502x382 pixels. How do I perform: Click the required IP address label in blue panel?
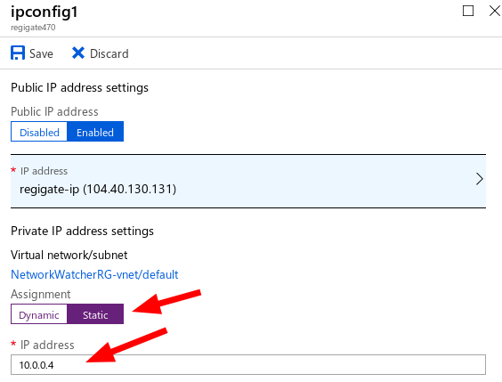click(x=44, y=171)
